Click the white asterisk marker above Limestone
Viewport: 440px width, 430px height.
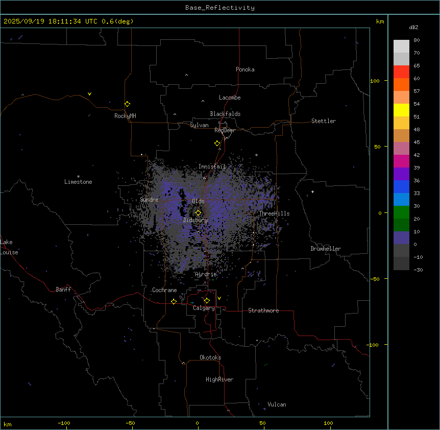(x=78, y=176)
